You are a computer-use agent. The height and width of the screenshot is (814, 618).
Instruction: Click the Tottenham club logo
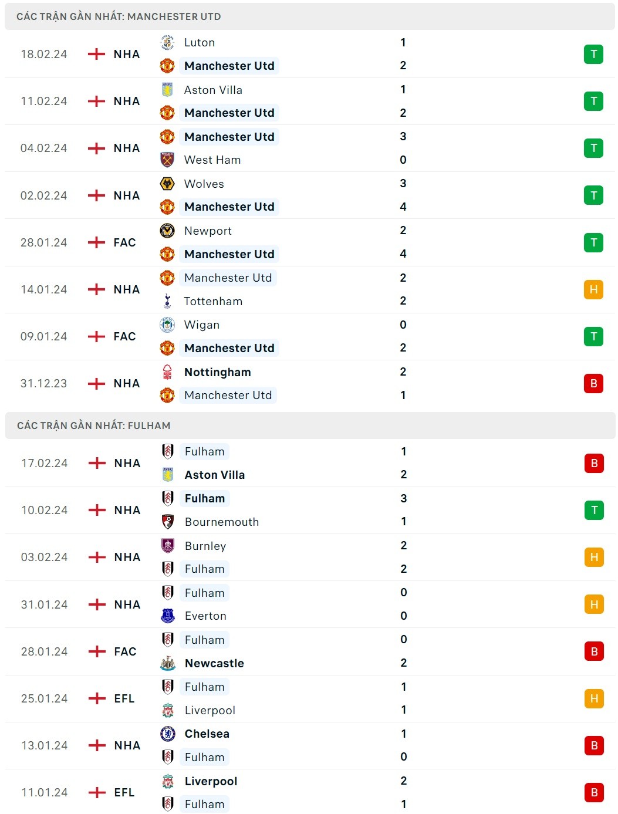(167, 301)
